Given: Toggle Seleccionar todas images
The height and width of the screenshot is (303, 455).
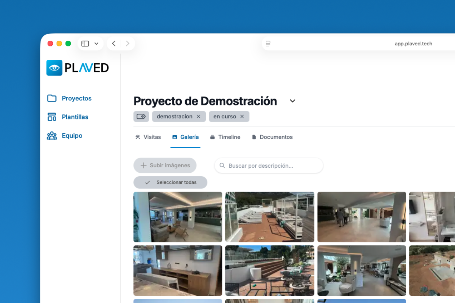Looking at the screenshot, I should [x=170, y=182].
